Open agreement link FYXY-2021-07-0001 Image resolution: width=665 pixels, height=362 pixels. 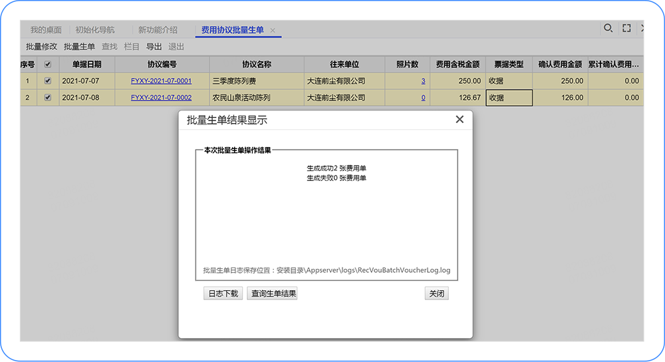pyautogui.click(x=161, y=81)
